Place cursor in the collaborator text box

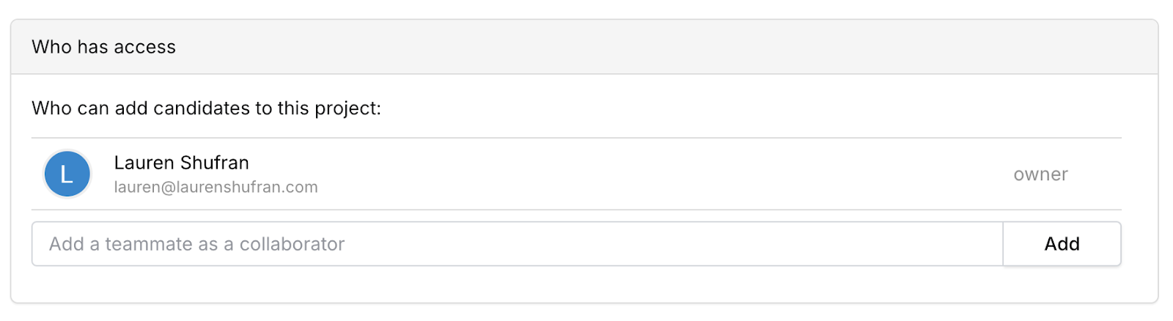pos(517,244)
